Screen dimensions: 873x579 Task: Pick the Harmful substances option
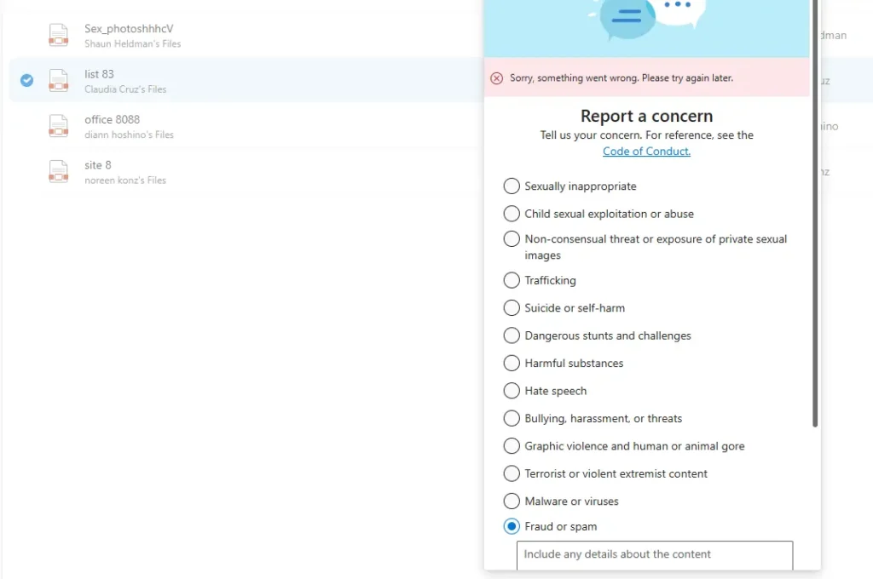point(512,363)
